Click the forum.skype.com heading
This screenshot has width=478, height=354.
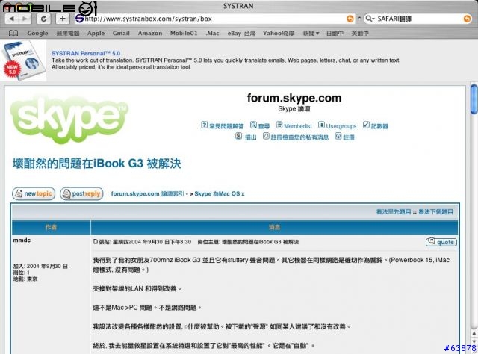[294, 98]
